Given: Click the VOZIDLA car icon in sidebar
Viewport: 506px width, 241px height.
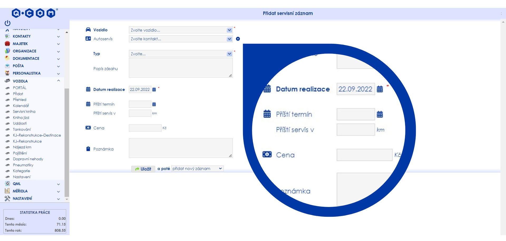Looking at the screenshot, I should (7, 81).
